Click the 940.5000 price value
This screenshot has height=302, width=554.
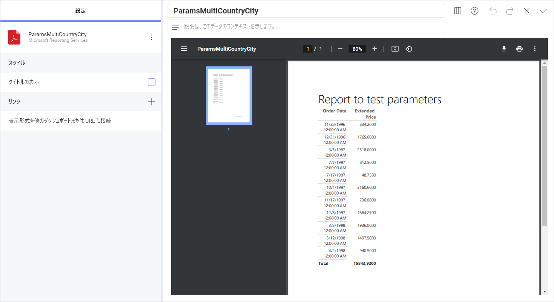click(x=367, y=251)
